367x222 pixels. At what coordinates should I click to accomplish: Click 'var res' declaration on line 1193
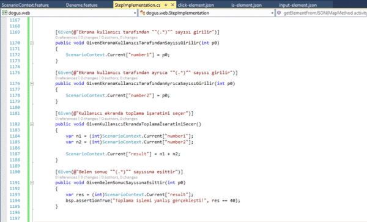(75, 194)
